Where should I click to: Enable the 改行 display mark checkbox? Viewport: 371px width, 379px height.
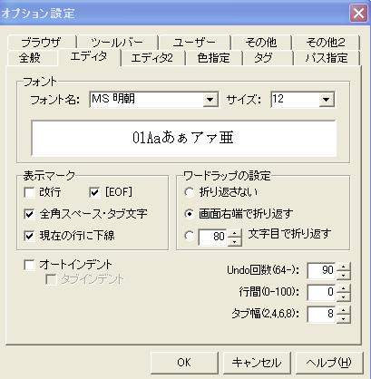point(29,192)
